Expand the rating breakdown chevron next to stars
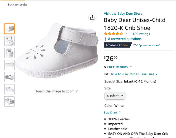The width and height of the screenshot is (176, 138). point(126,34)
